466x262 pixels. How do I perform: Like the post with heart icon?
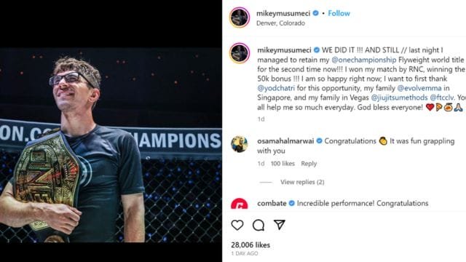coord(237,225)
